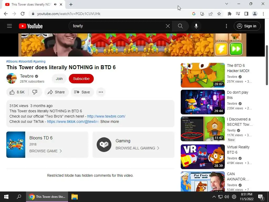Click the magnifier search button

coord(180,26)
